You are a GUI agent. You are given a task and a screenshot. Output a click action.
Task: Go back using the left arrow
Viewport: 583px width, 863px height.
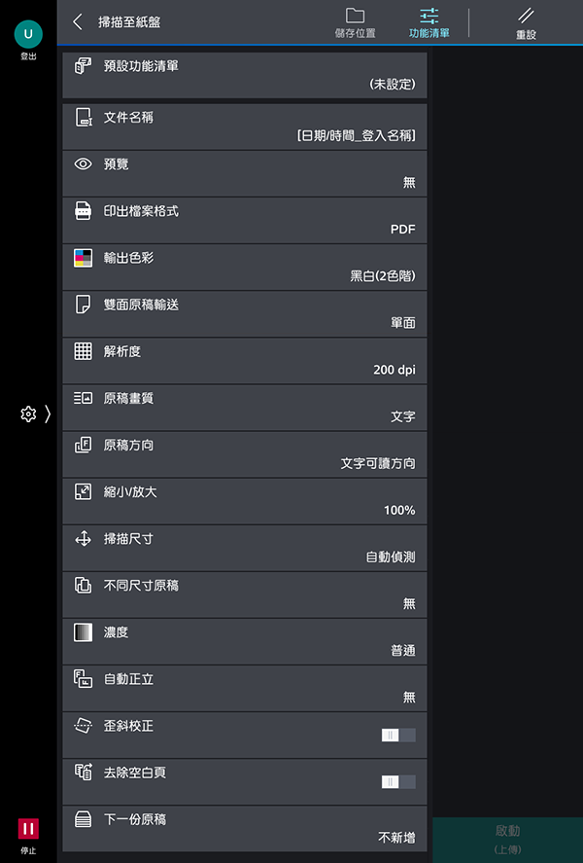[78, 22]
